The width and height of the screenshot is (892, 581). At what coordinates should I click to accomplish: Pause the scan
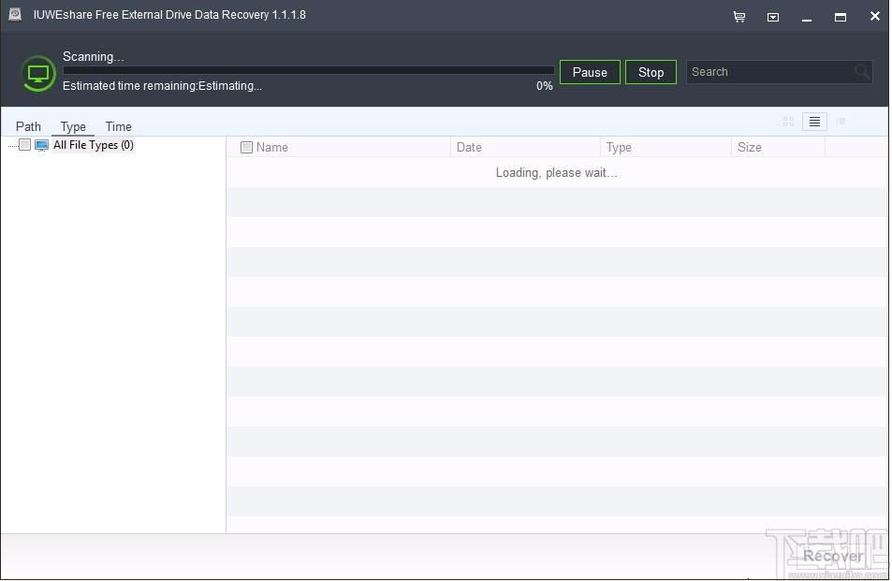point(590,72)
